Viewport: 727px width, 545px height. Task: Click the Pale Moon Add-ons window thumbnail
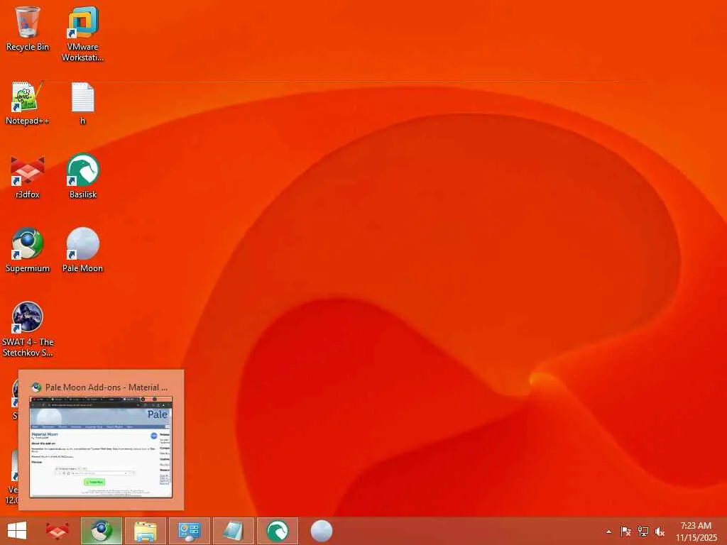(x=101, y=447)
